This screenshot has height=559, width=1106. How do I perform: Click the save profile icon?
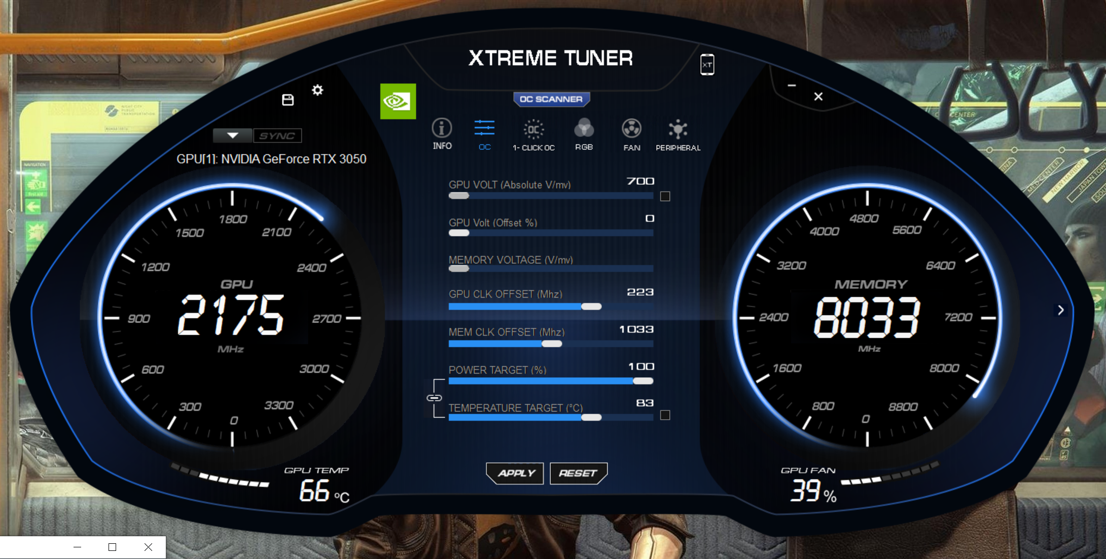(288, 100)
